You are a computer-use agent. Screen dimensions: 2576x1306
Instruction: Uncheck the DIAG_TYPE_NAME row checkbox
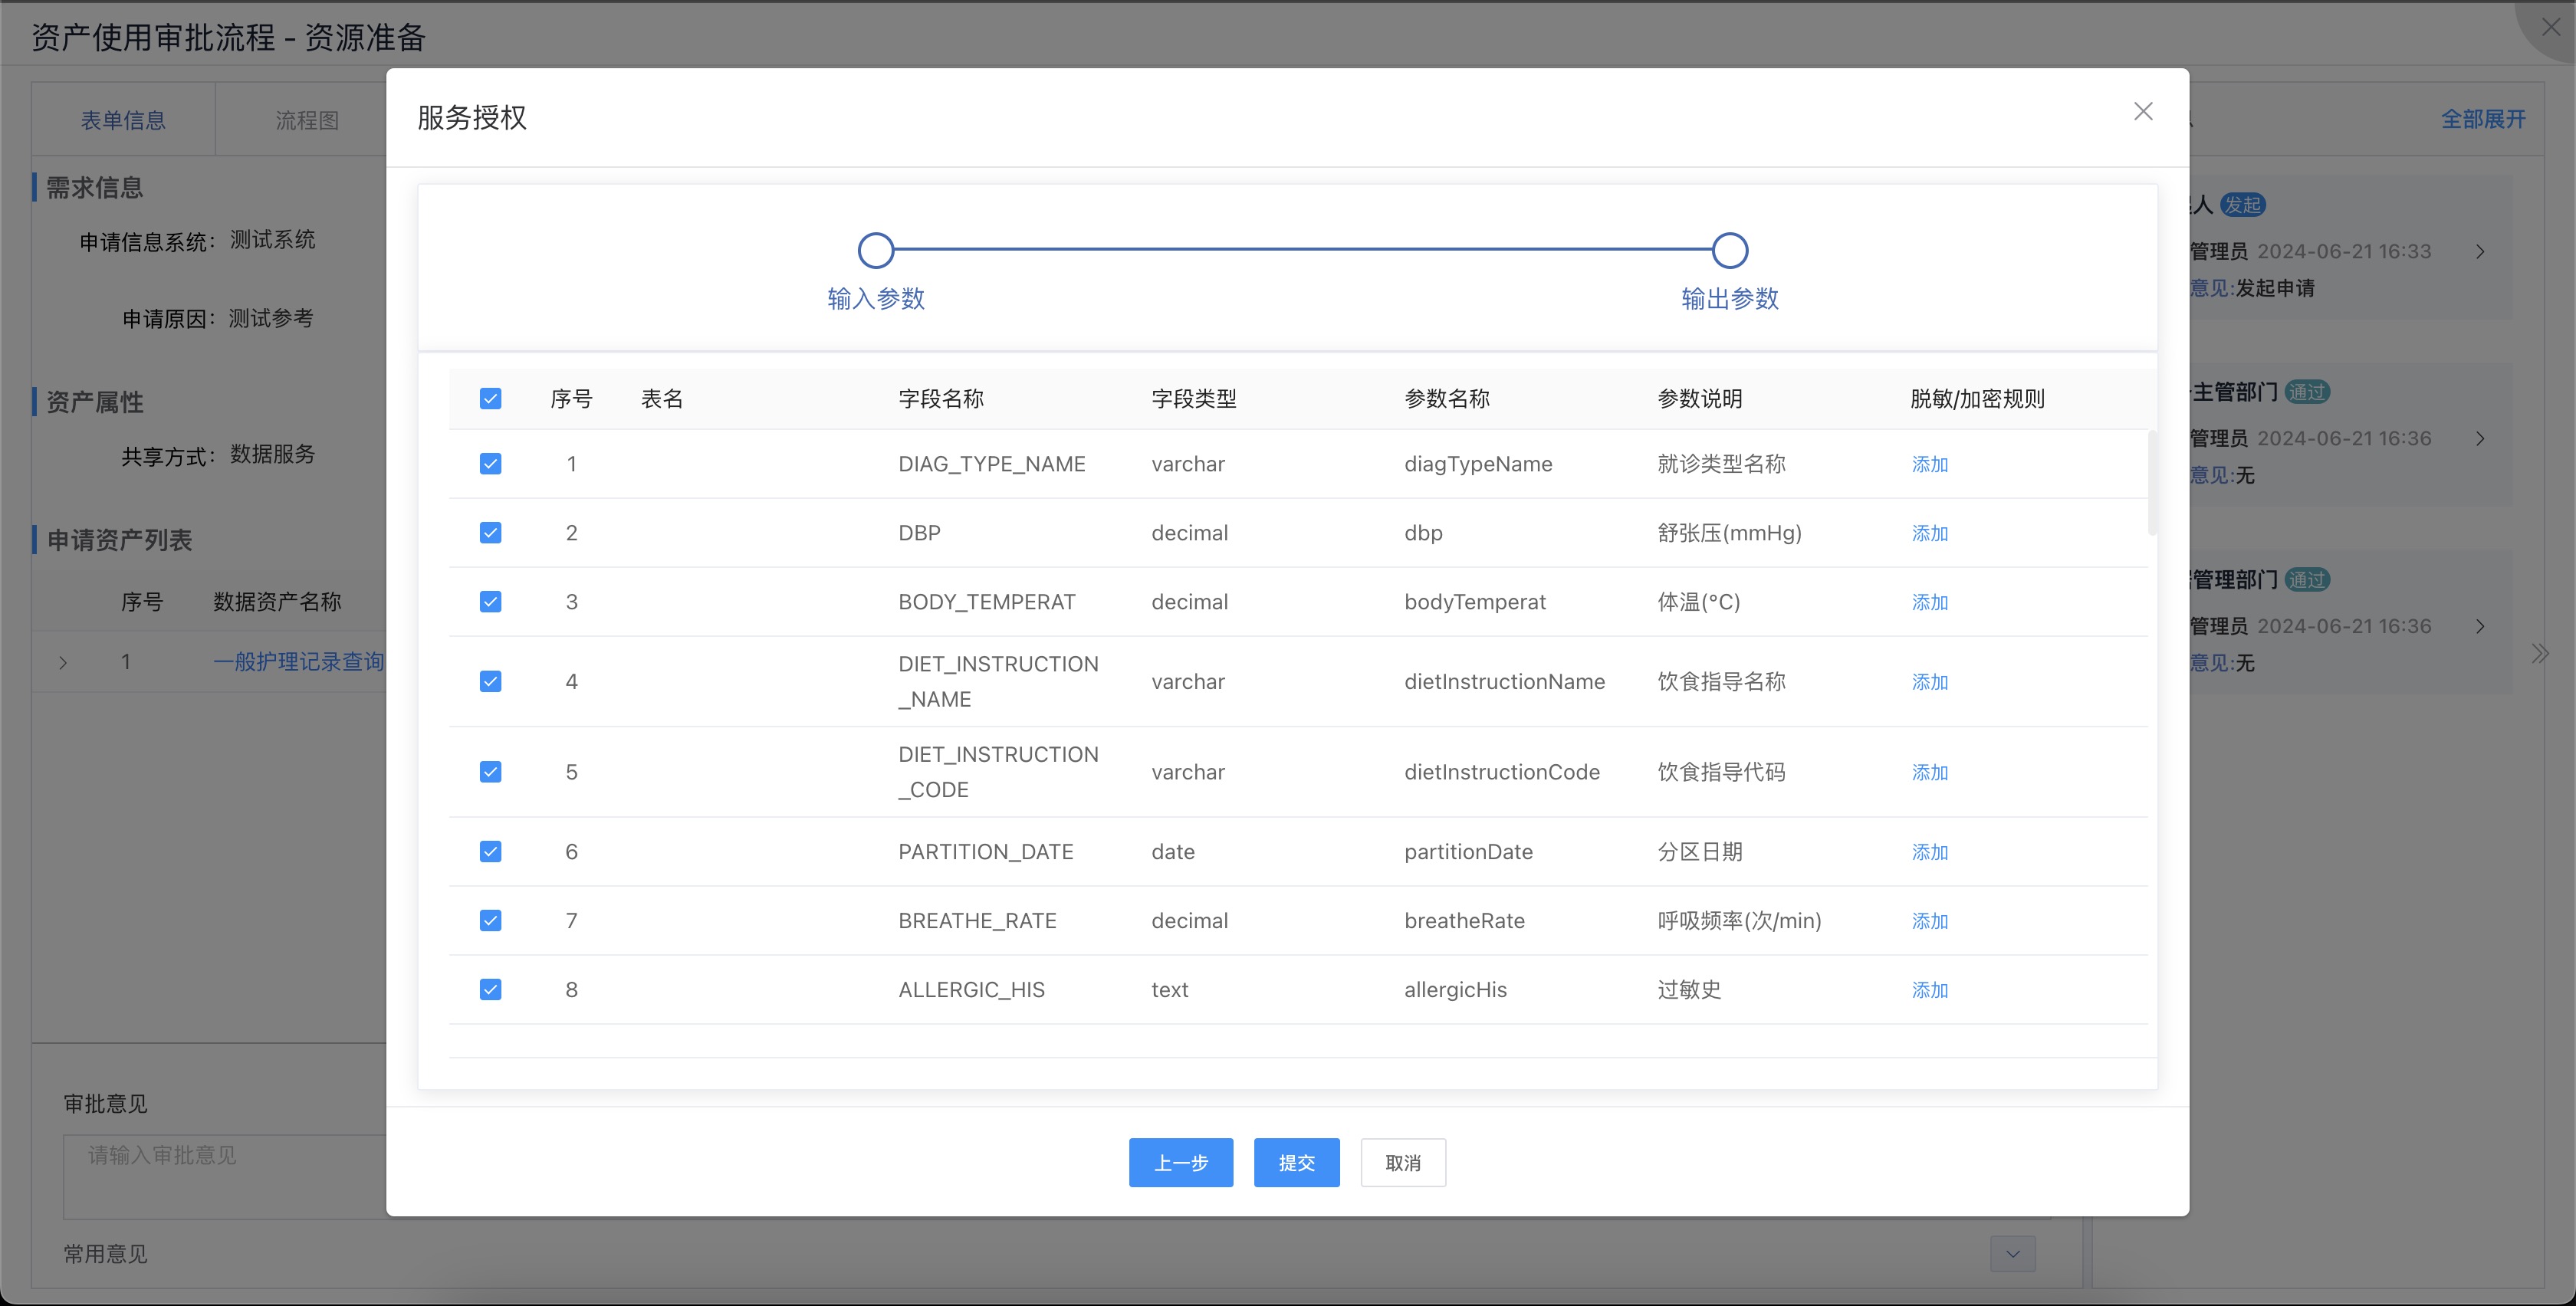tap(490, 464)
